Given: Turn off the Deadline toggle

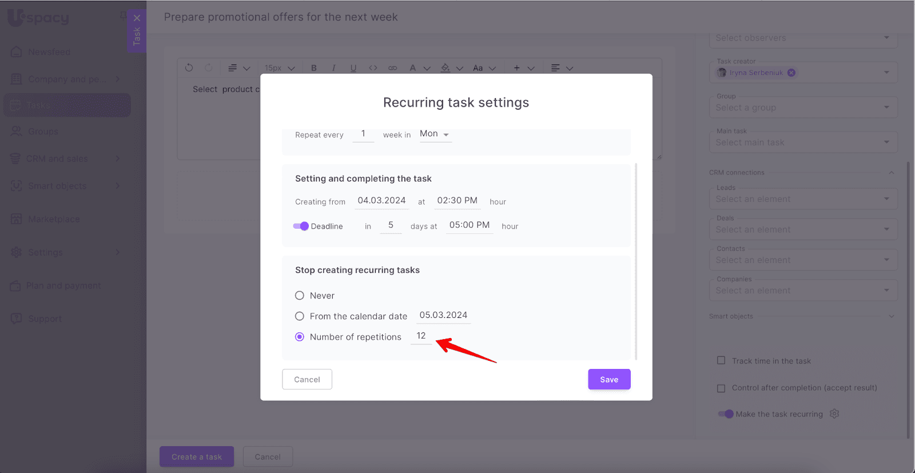Looking at the screenshot, I should point(301,226).
